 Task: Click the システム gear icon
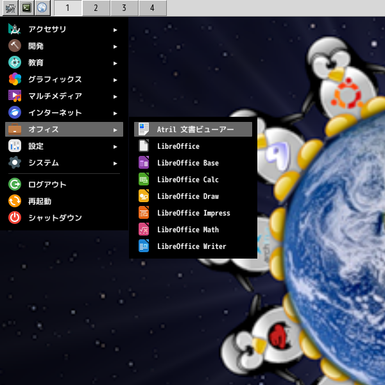15,163
